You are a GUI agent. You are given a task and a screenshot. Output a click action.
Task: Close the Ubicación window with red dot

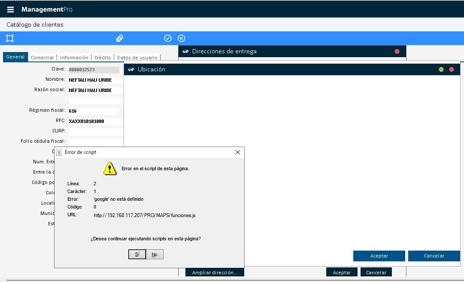point(451,69)
